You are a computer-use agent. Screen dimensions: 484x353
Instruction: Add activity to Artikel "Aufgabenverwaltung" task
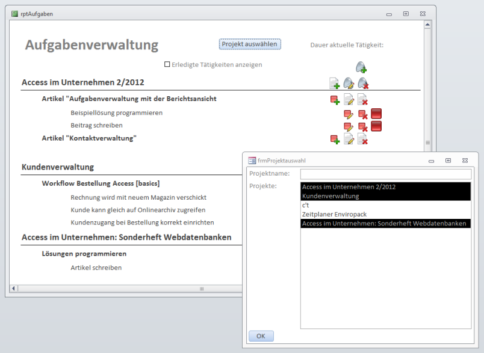click(x=335, y=99)
